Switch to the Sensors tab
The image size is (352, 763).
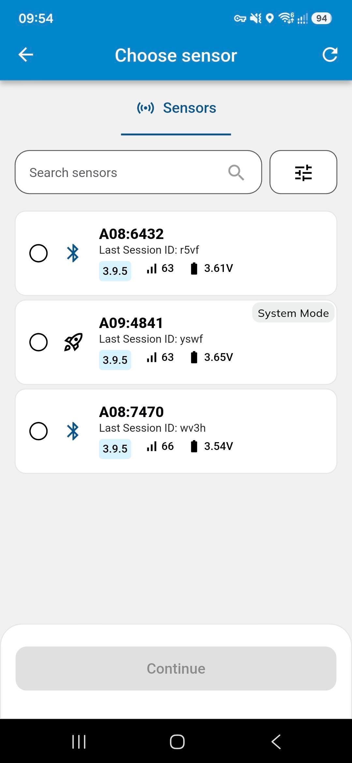176,108
